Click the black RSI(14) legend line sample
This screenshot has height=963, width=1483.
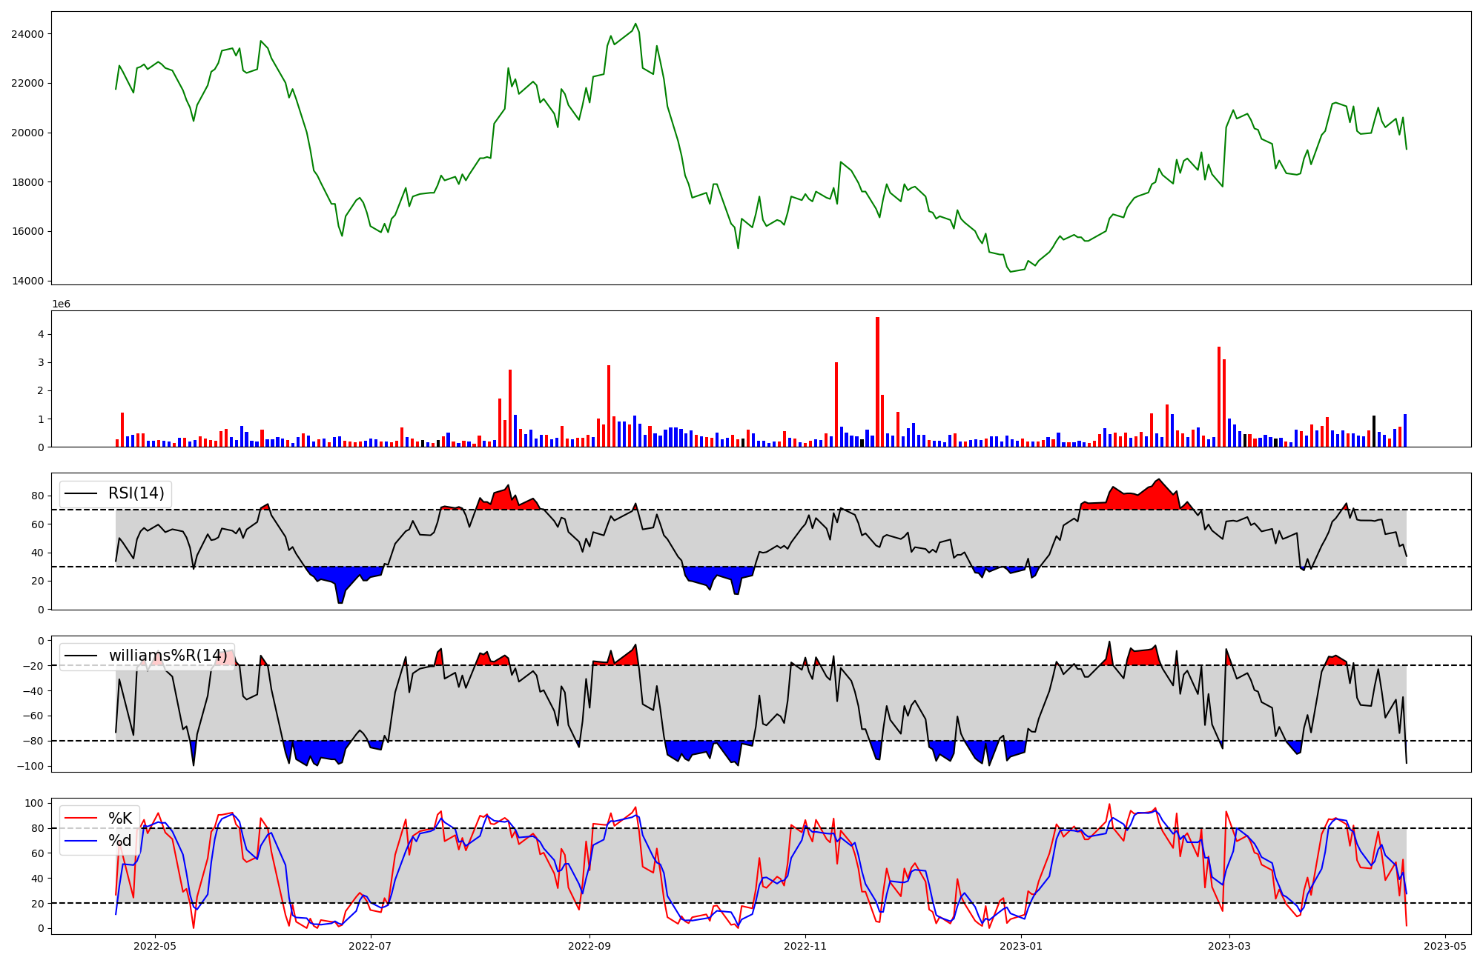pos(82,493)
